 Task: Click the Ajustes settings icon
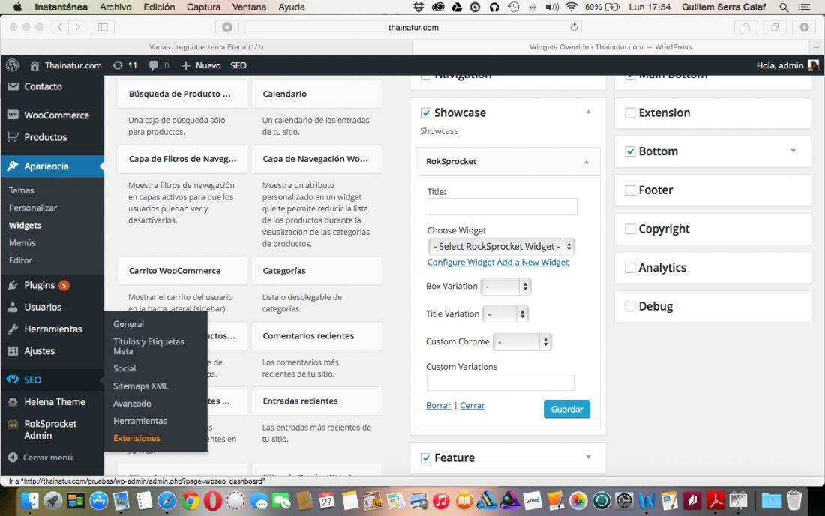click(13, 351)
